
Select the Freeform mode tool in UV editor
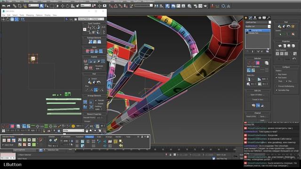[x=17, y=19]
